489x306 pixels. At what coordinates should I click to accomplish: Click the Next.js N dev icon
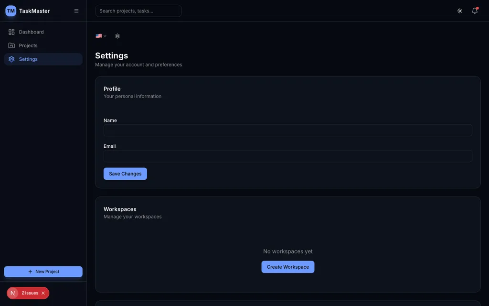[x=13, y=293]
